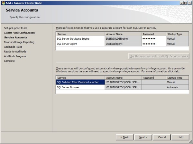Open Help for Service Accounts
This screenshot has width=193, height=144.
[180, 137]
